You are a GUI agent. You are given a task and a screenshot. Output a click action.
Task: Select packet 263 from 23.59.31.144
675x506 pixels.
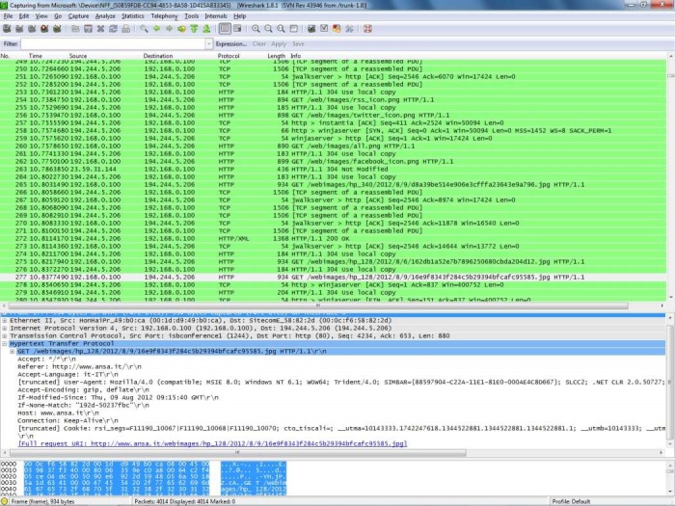[333, 169]
